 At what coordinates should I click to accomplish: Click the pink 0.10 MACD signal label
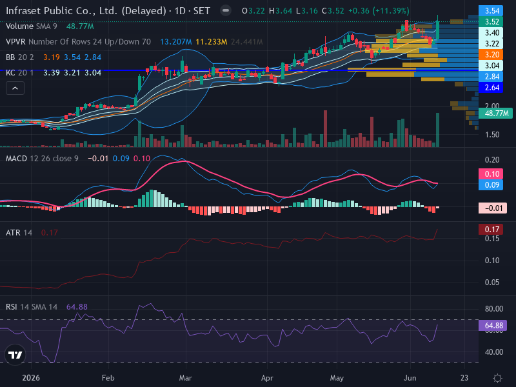491,174
